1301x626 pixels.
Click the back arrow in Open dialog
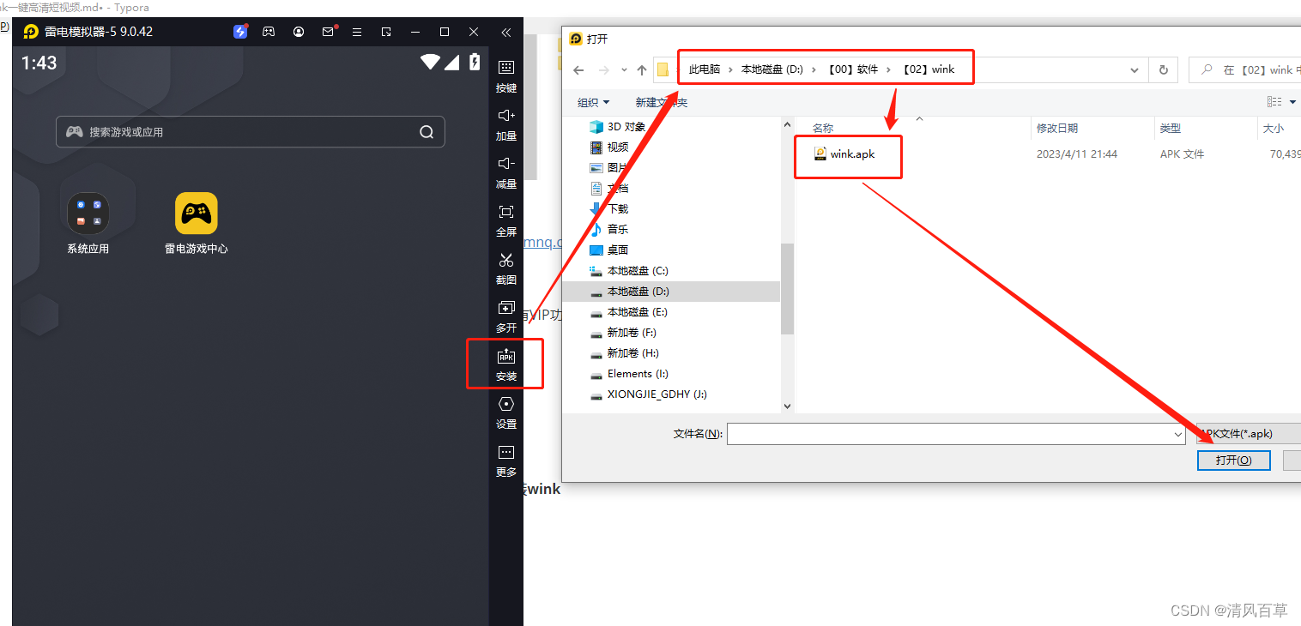click(579, 70)
